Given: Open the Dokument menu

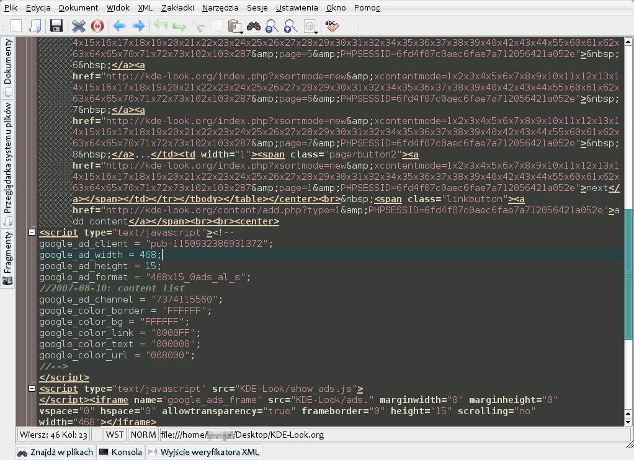Looking at the screenshot, I should (x=78, y=7).
